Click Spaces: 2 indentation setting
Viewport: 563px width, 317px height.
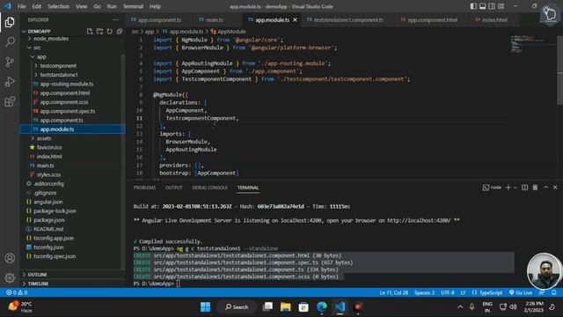pyautogui.click(x=424, y=292)
